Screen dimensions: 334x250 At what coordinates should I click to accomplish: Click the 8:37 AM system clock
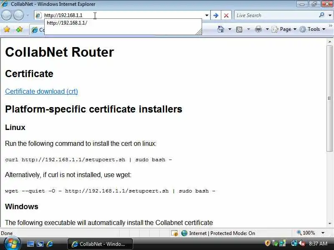[x=318, y=243]
